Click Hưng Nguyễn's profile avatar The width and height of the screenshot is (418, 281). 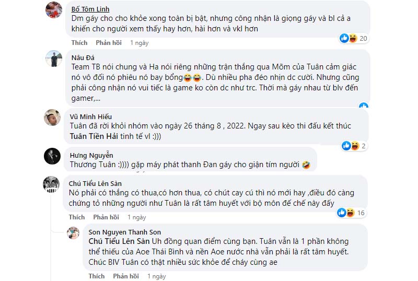click(54, 156)
